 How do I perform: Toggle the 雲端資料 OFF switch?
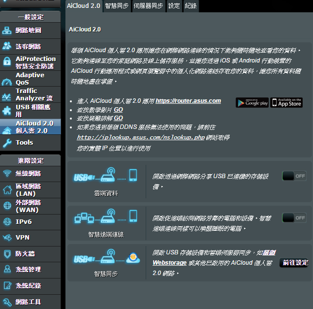[x=294, y=176]
